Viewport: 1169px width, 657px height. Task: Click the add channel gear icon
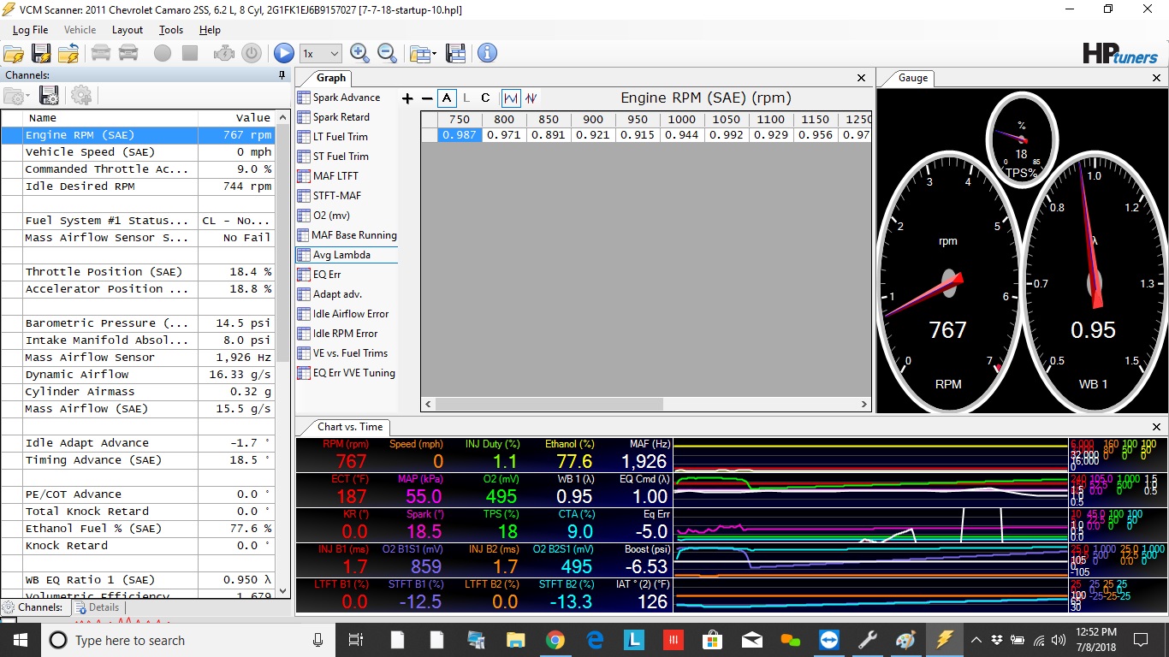pos(81,96)
